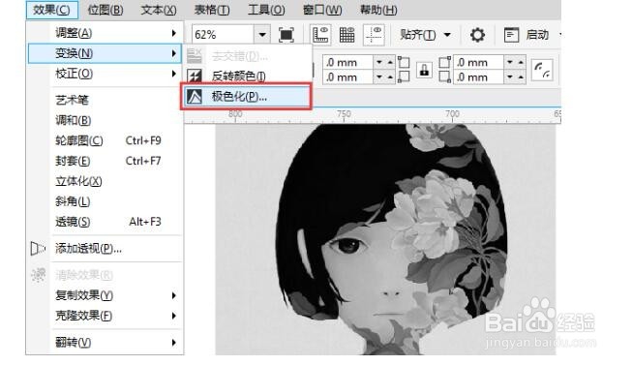Screen dimensions: 632x365
Task: Click the bottom-left corner radius stepper arrows
Action: coord(384,77)
